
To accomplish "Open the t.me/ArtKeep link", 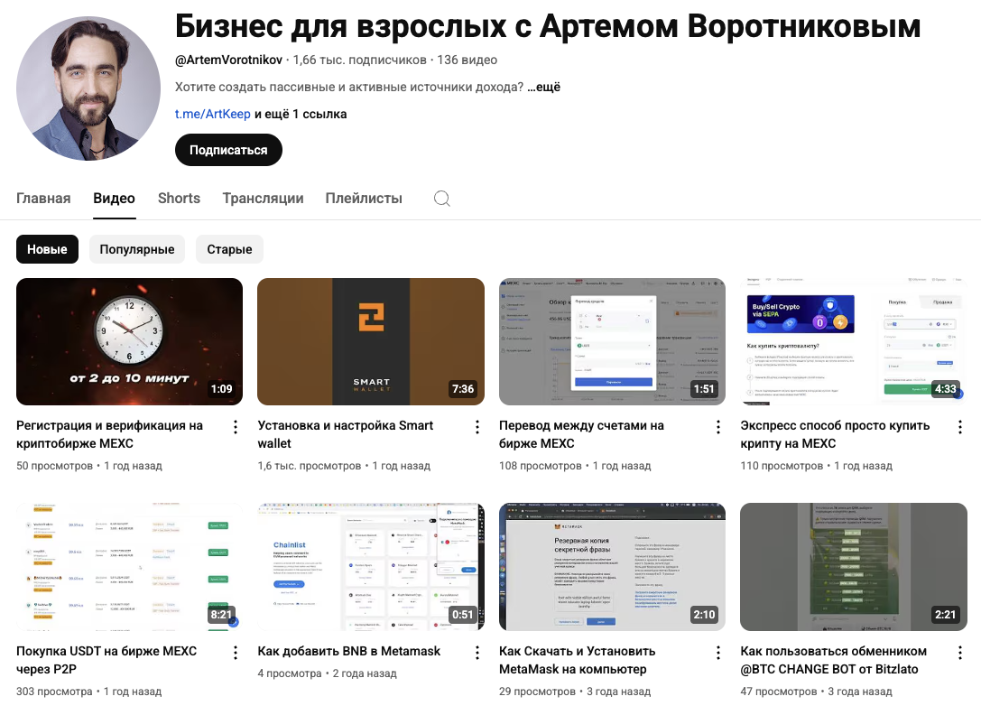I will (x=213, y=114).
